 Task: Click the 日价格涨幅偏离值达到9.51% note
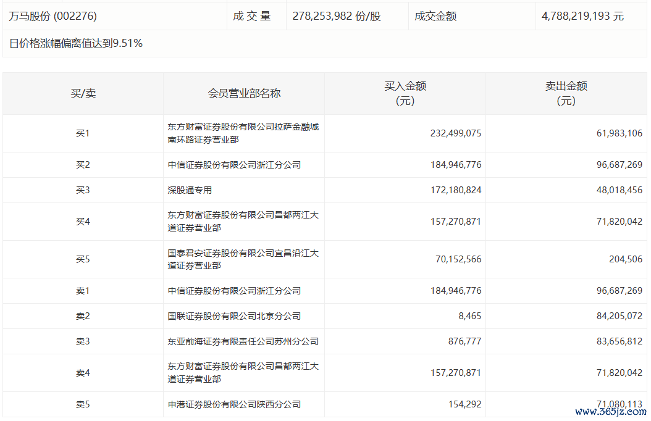(x=76, y=43)
